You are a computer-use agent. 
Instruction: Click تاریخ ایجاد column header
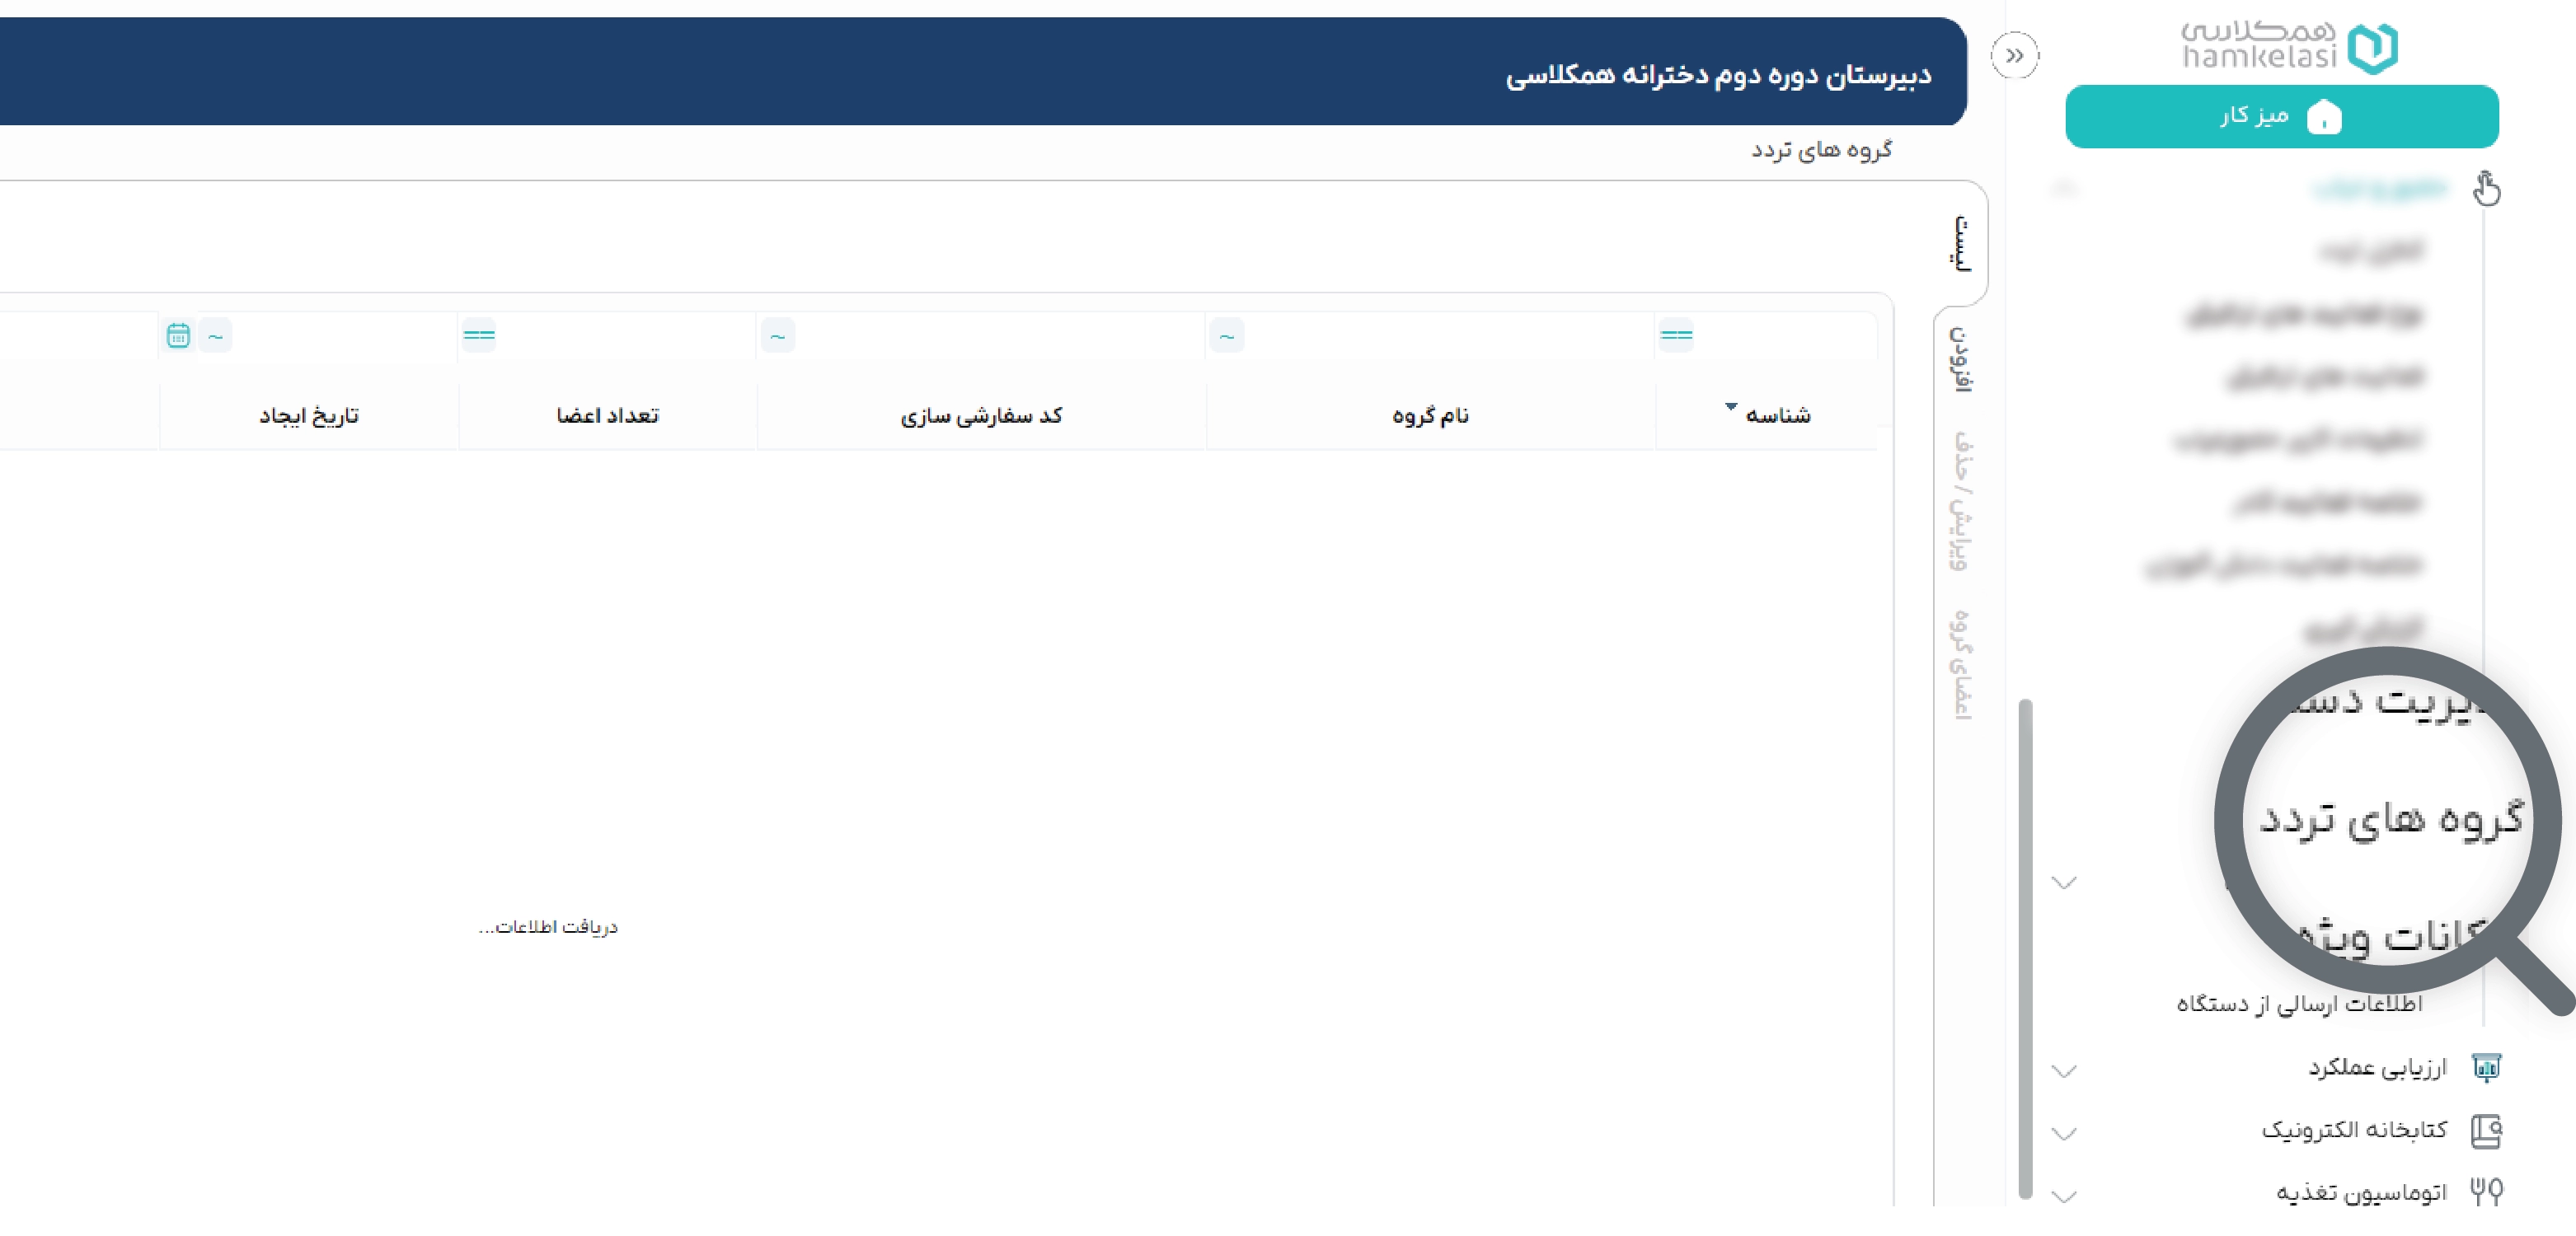coord(309,415)
